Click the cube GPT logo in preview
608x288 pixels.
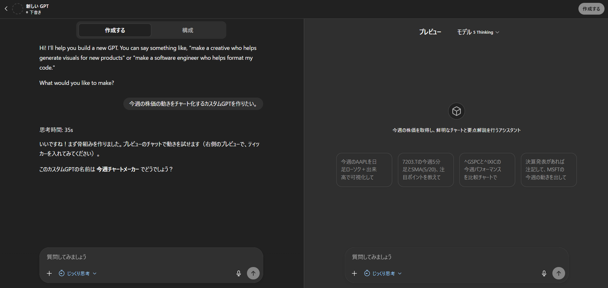pos(456,111)
